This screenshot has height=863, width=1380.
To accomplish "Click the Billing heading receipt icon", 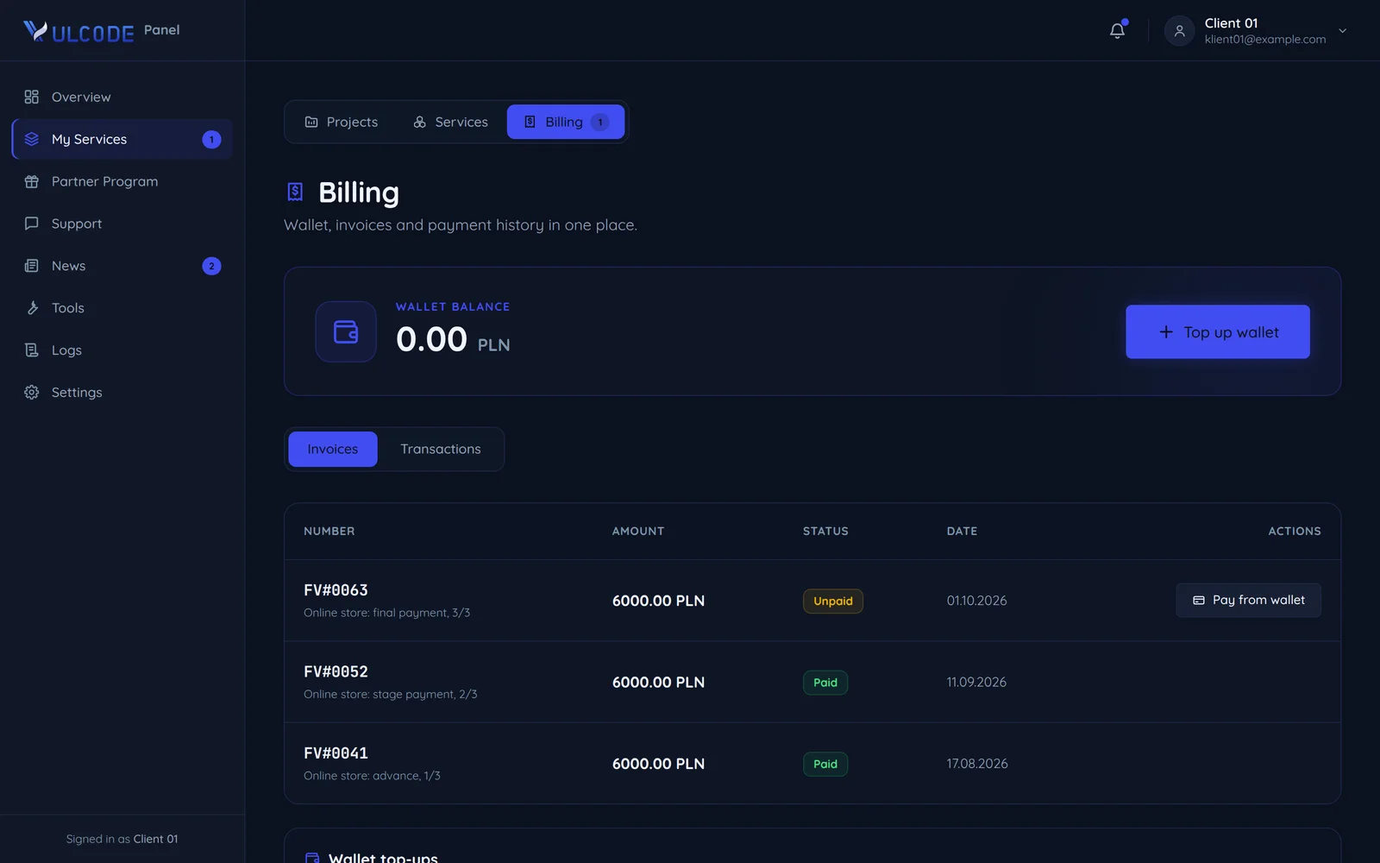I will pos(295,192).
